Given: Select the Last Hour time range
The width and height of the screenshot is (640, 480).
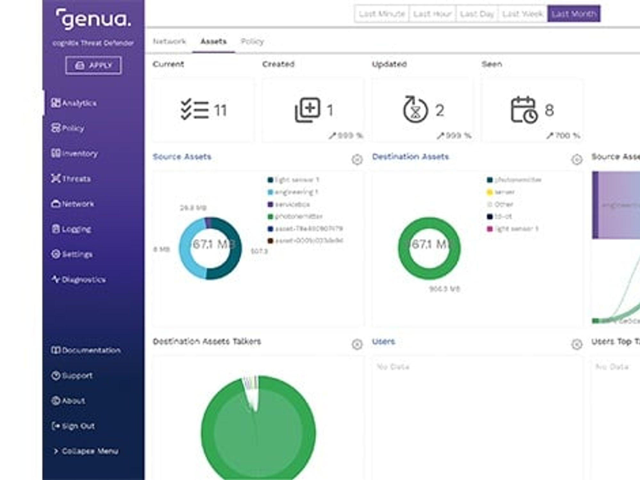Looking at the screenshot, I should pyautogui.click(x=432, y=14).
